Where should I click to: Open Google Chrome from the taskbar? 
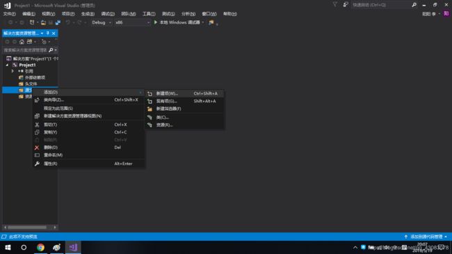click(40, 248)
